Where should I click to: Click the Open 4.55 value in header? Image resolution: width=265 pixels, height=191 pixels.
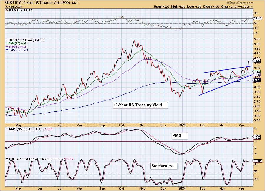162,6
